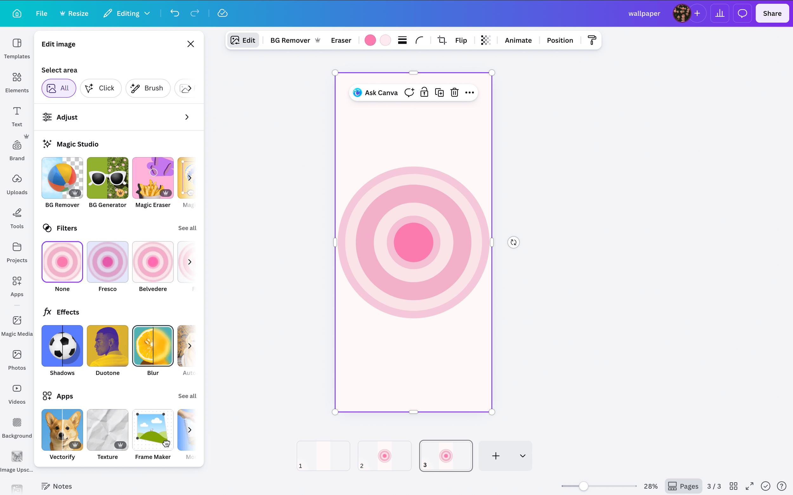This screenshot has height=495, width=793.
Task: Select the Crop tool in the toolbar
Action: tap(442, 40)
